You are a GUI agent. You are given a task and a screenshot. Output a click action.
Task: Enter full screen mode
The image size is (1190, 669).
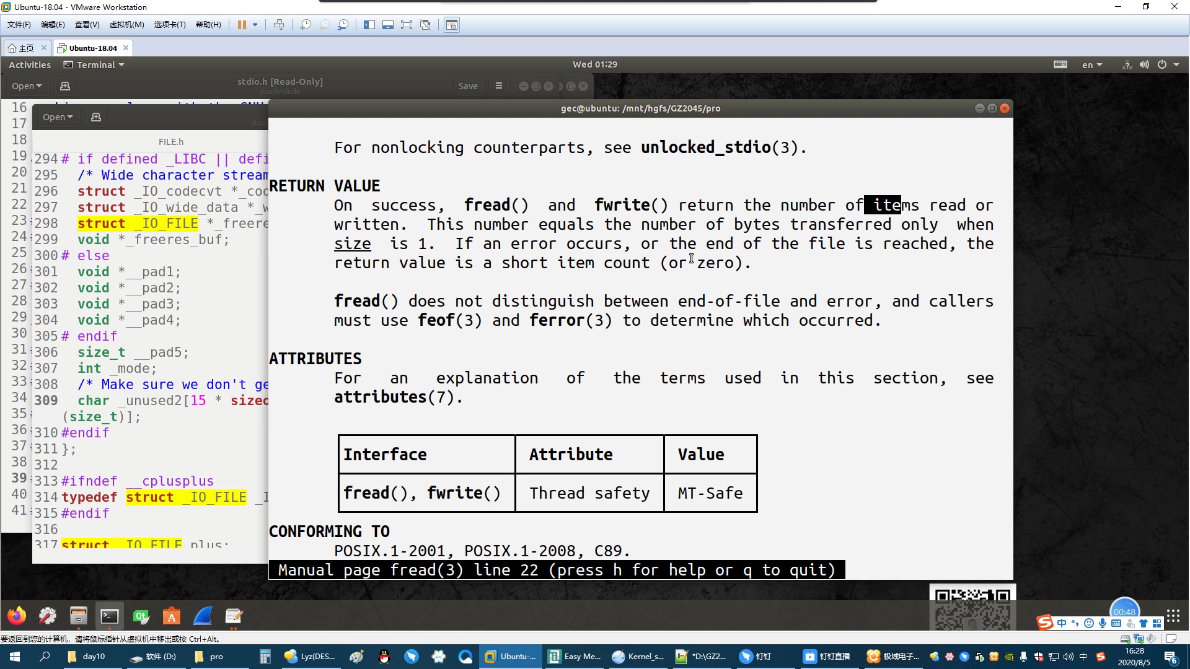click(407, 25)
